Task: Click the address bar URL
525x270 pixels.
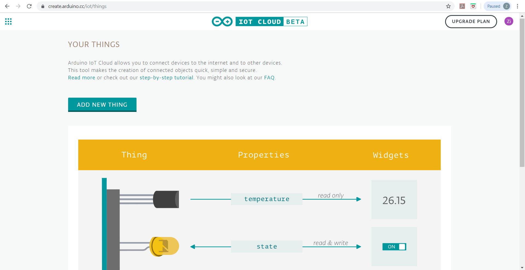Action: 77,6
